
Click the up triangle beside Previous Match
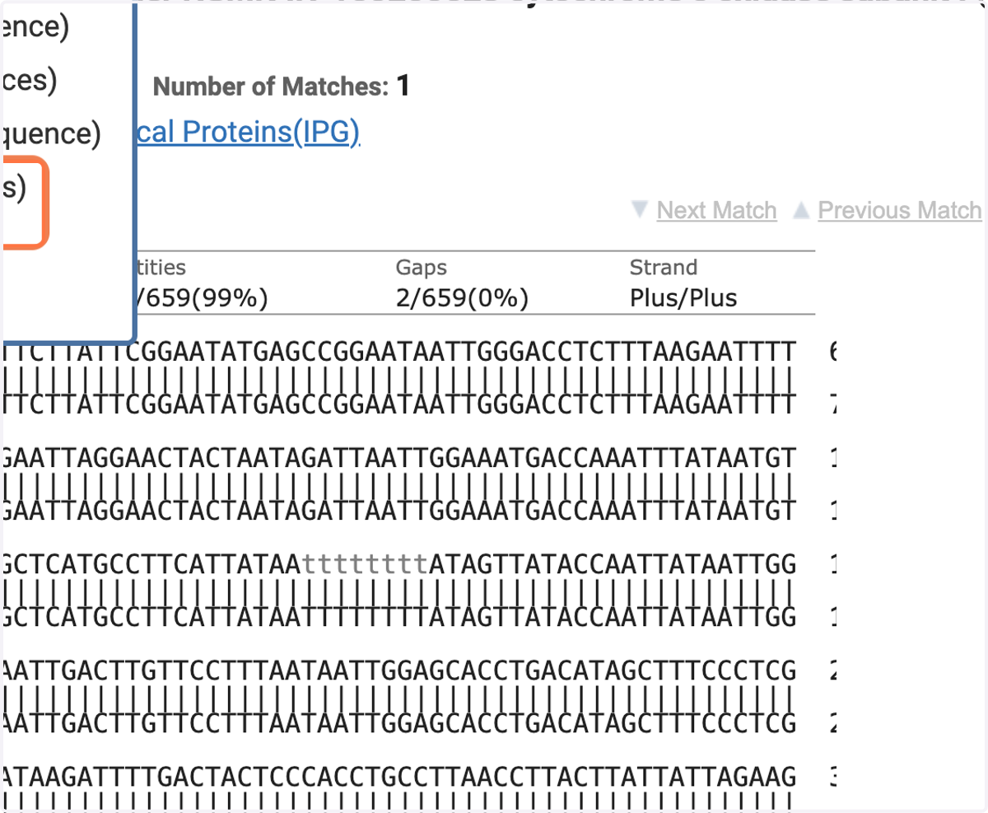tap(801, 210)
